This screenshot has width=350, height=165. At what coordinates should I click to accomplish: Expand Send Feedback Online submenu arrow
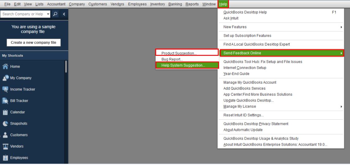tap(341, 53)
